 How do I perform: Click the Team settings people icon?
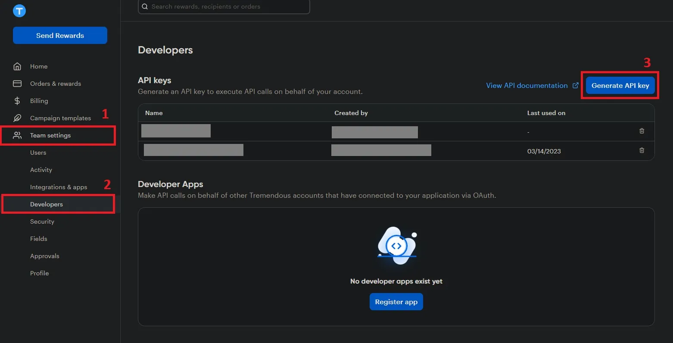17,135
